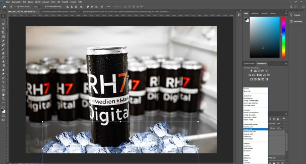Select the Zoom tool
306x164 pixels.
coord(3,99)
